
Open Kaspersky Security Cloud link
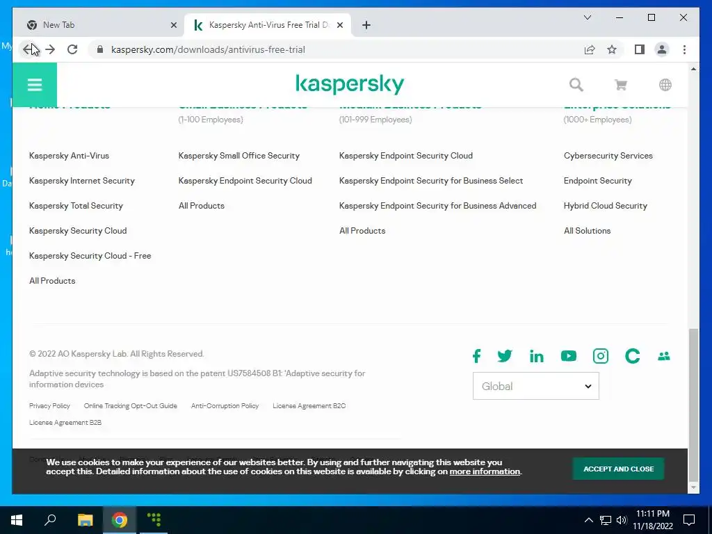point(78,231)
